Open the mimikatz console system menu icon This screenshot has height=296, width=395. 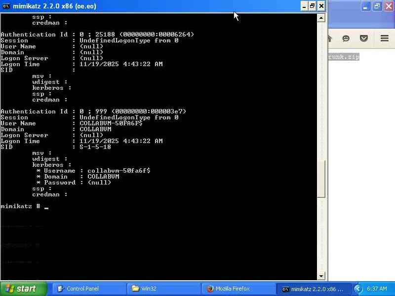click(x=6, y=6)
